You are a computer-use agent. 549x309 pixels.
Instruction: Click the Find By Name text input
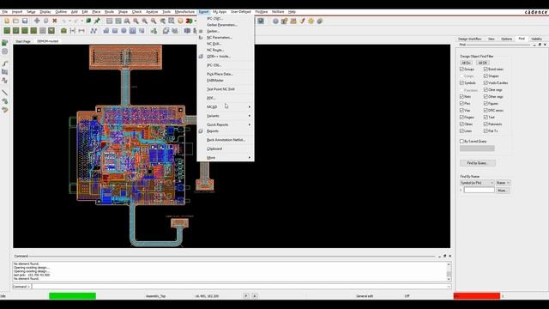pyautogui.click(x=479, y=190)
